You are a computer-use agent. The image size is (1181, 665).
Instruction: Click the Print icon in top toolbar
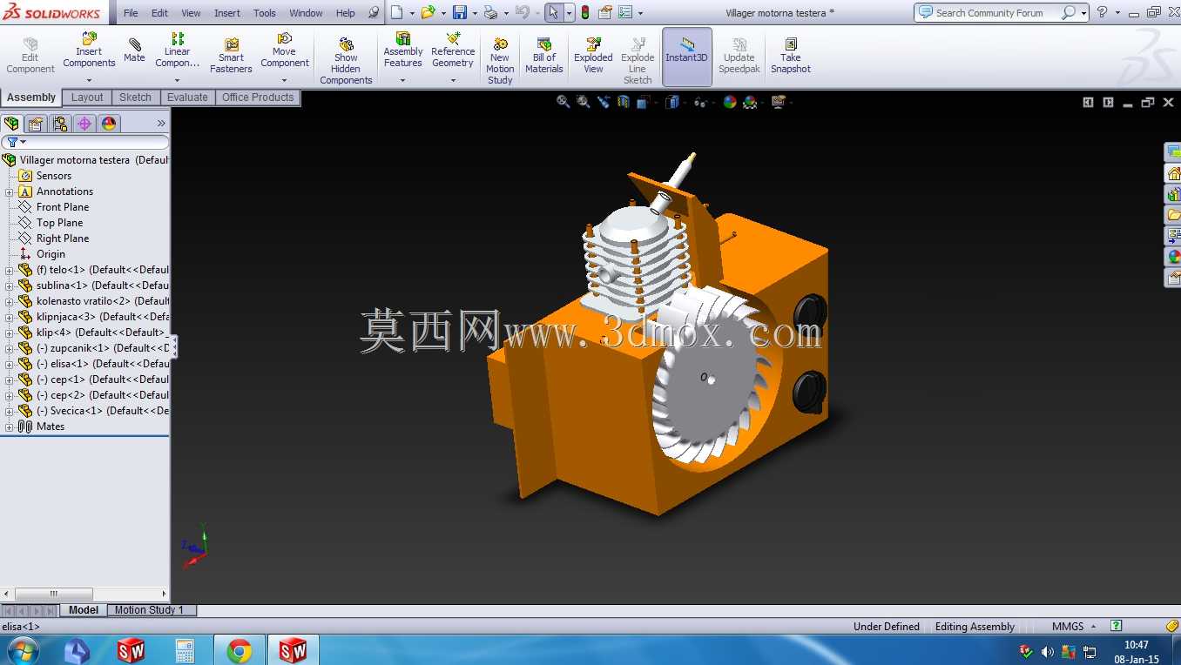[x=490, y=12]
